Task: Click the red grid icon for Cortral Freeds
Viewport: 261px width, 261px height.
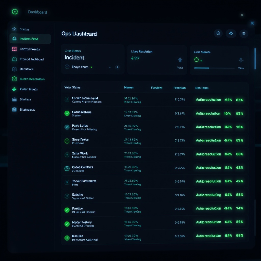Action: point(14,49)
